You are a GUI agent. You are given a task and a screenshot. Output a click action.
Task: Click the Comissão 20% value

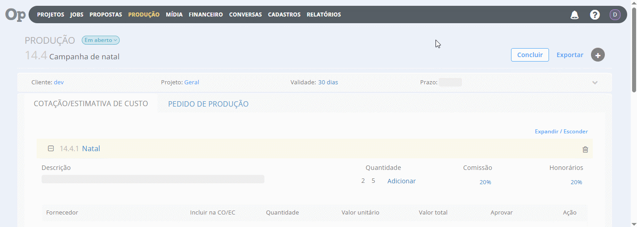point(486,182)
